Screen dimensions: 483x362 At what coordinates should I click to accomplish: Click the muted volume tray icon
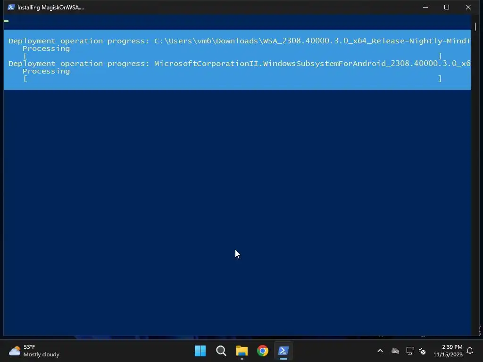pyautogui.click(x=422, y=351)
